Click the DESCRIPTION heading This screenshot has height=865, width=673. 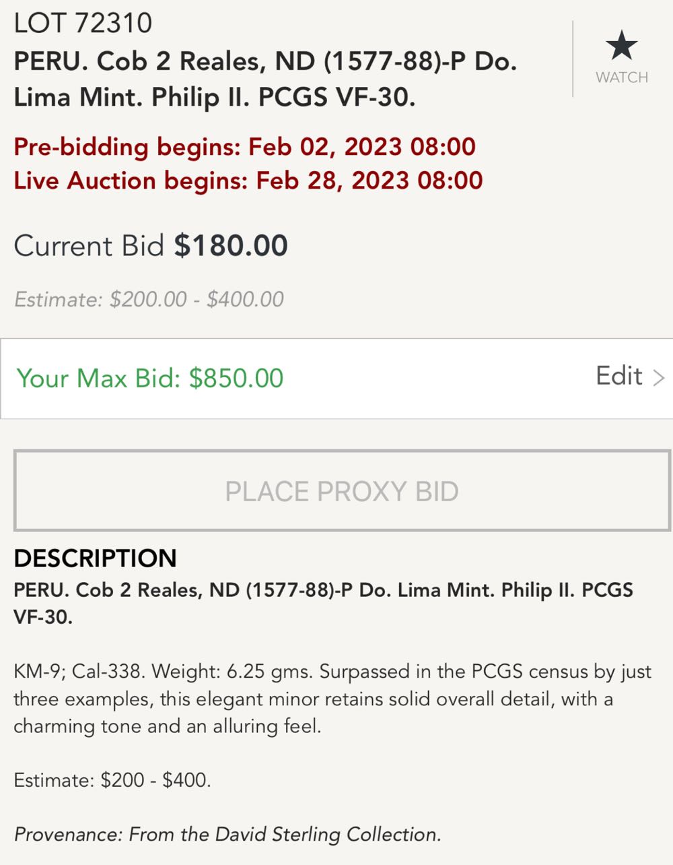(95, 558)
